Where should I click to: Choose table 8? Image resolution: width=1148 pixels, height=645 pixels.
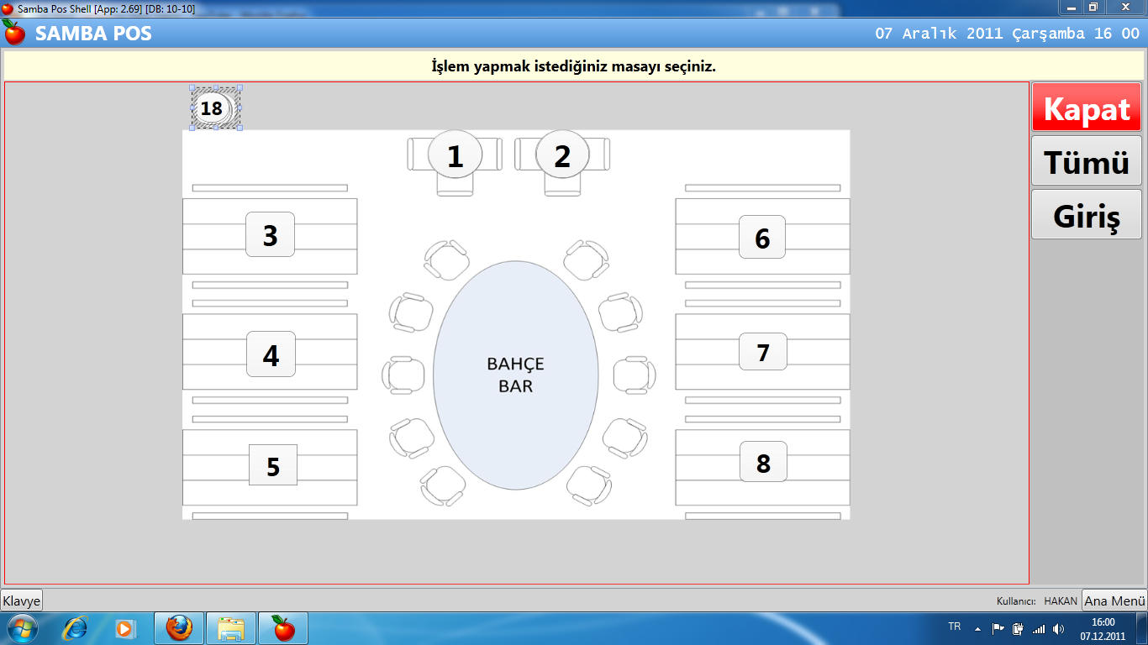[x=763, y=462]
